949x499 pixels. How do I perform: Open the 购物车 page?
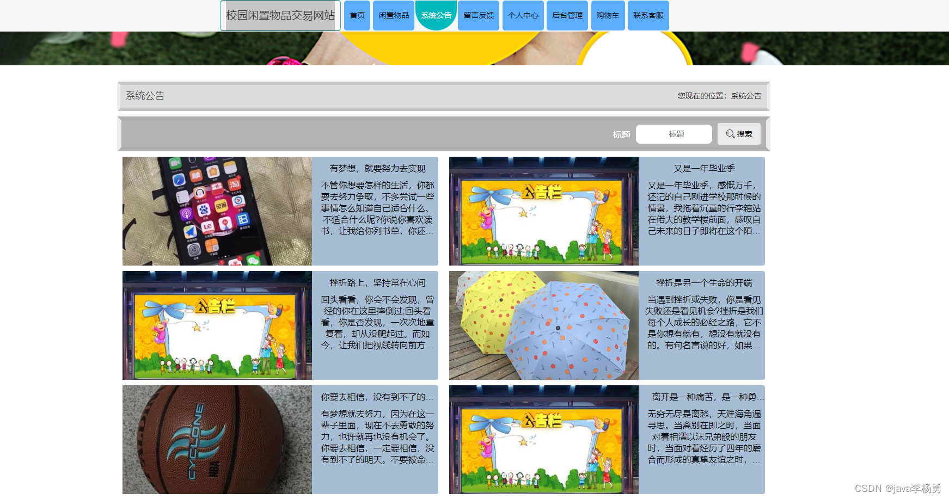(x=608, y=15)
